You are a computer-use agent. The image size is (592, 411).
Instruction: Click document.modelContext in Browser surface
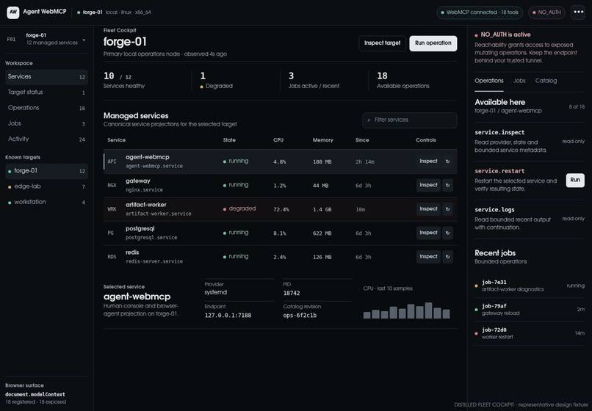pyautogui.click(x=35, y=394)
